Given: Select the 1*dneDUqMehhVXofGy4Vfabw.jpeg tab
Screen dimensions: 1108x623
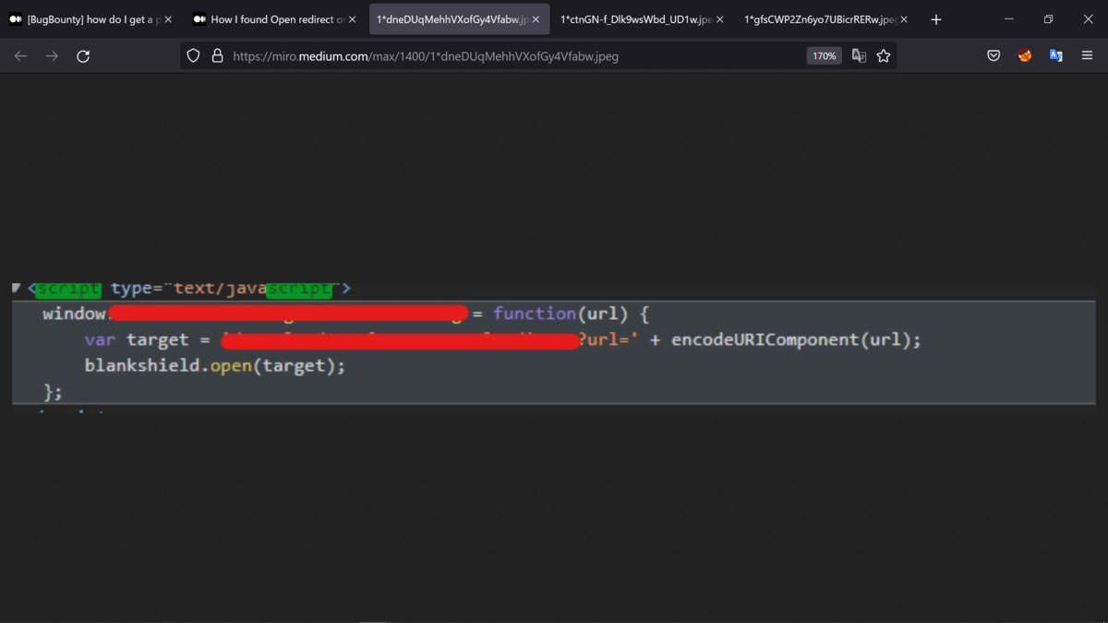Looking at the screenshot, I should click(459, 19).
